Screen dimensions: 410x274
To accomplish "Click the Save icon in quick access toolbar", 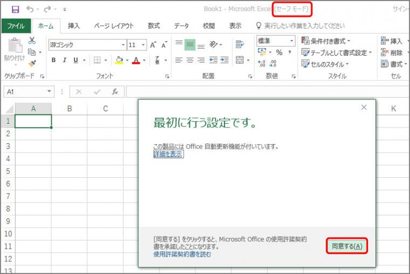I will click(16, 9).
